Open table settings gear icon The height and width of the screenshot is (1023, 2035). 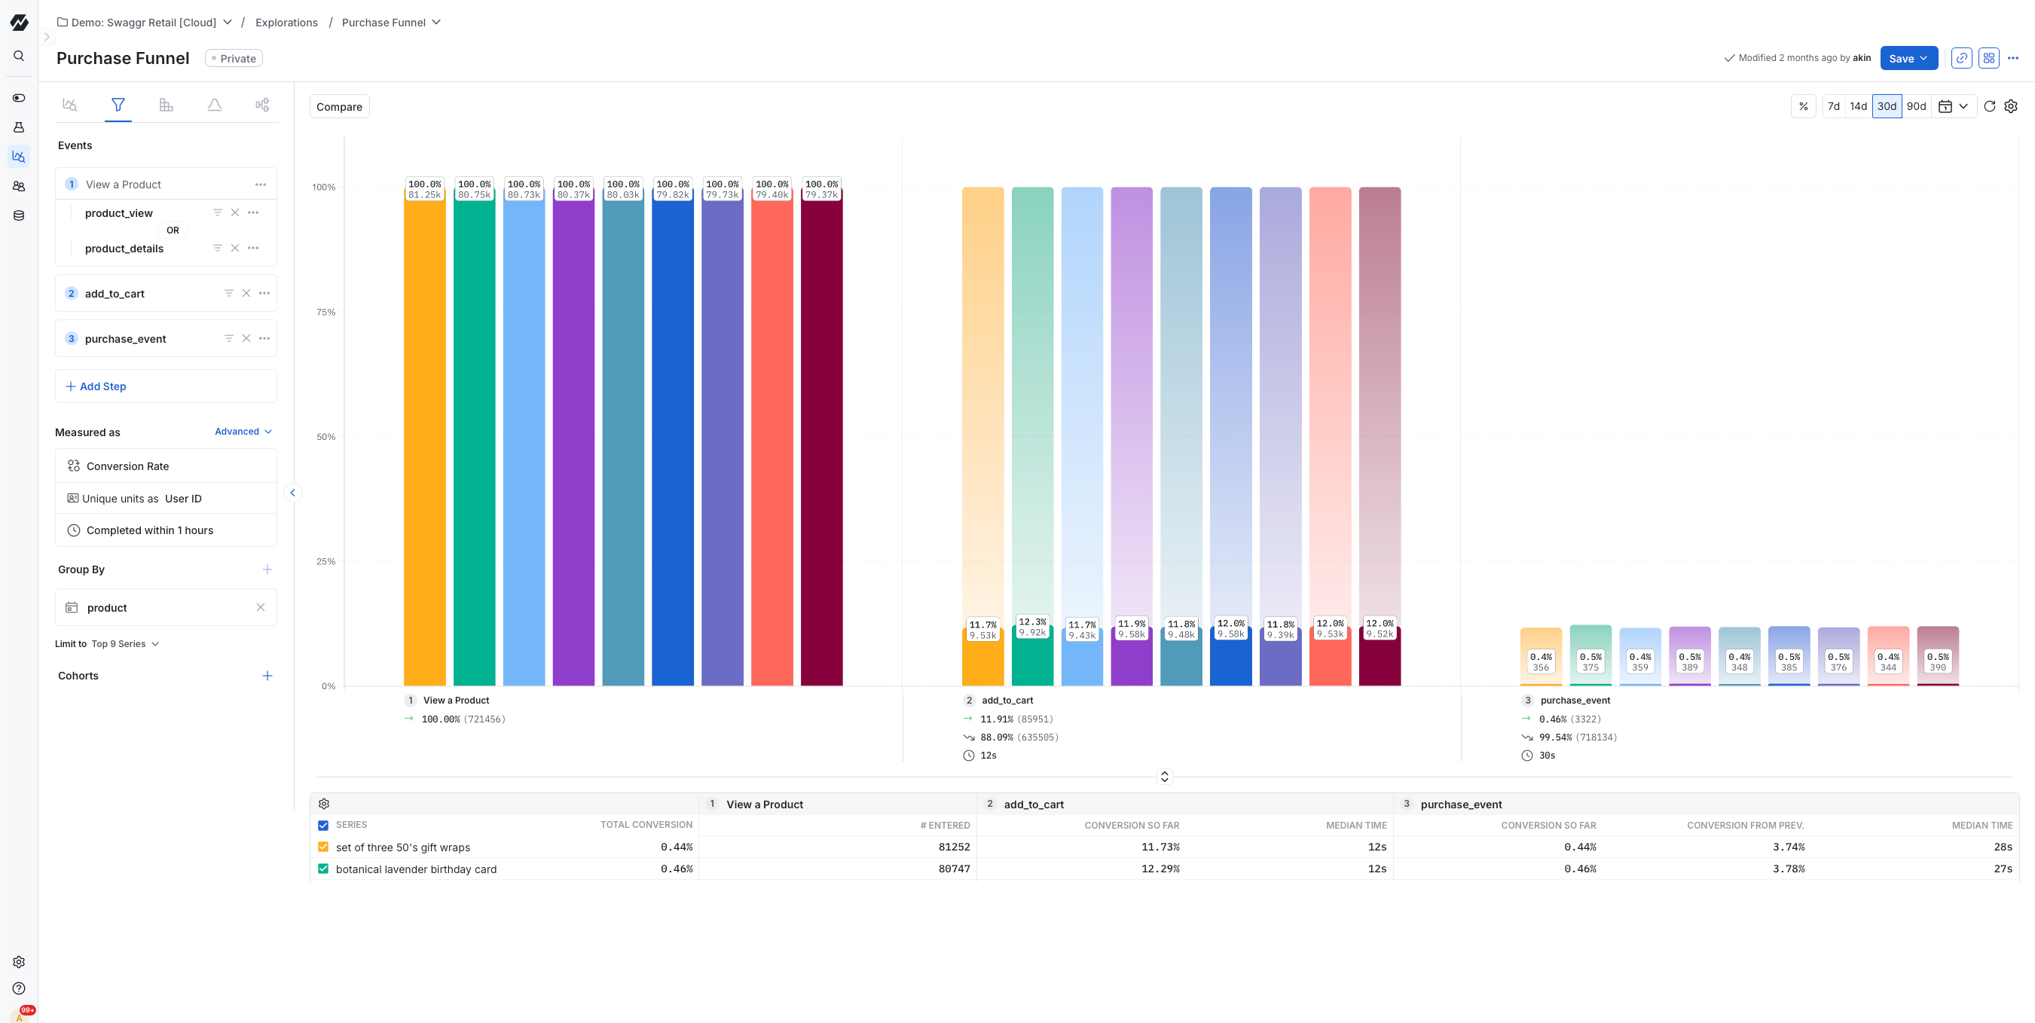pos(324,803)
